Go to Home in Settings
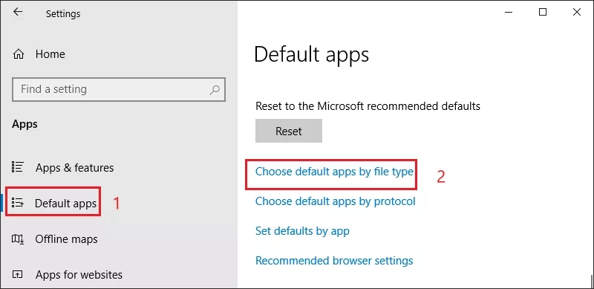594x289 pixels. pyautogui.click(x=50, y=54)
